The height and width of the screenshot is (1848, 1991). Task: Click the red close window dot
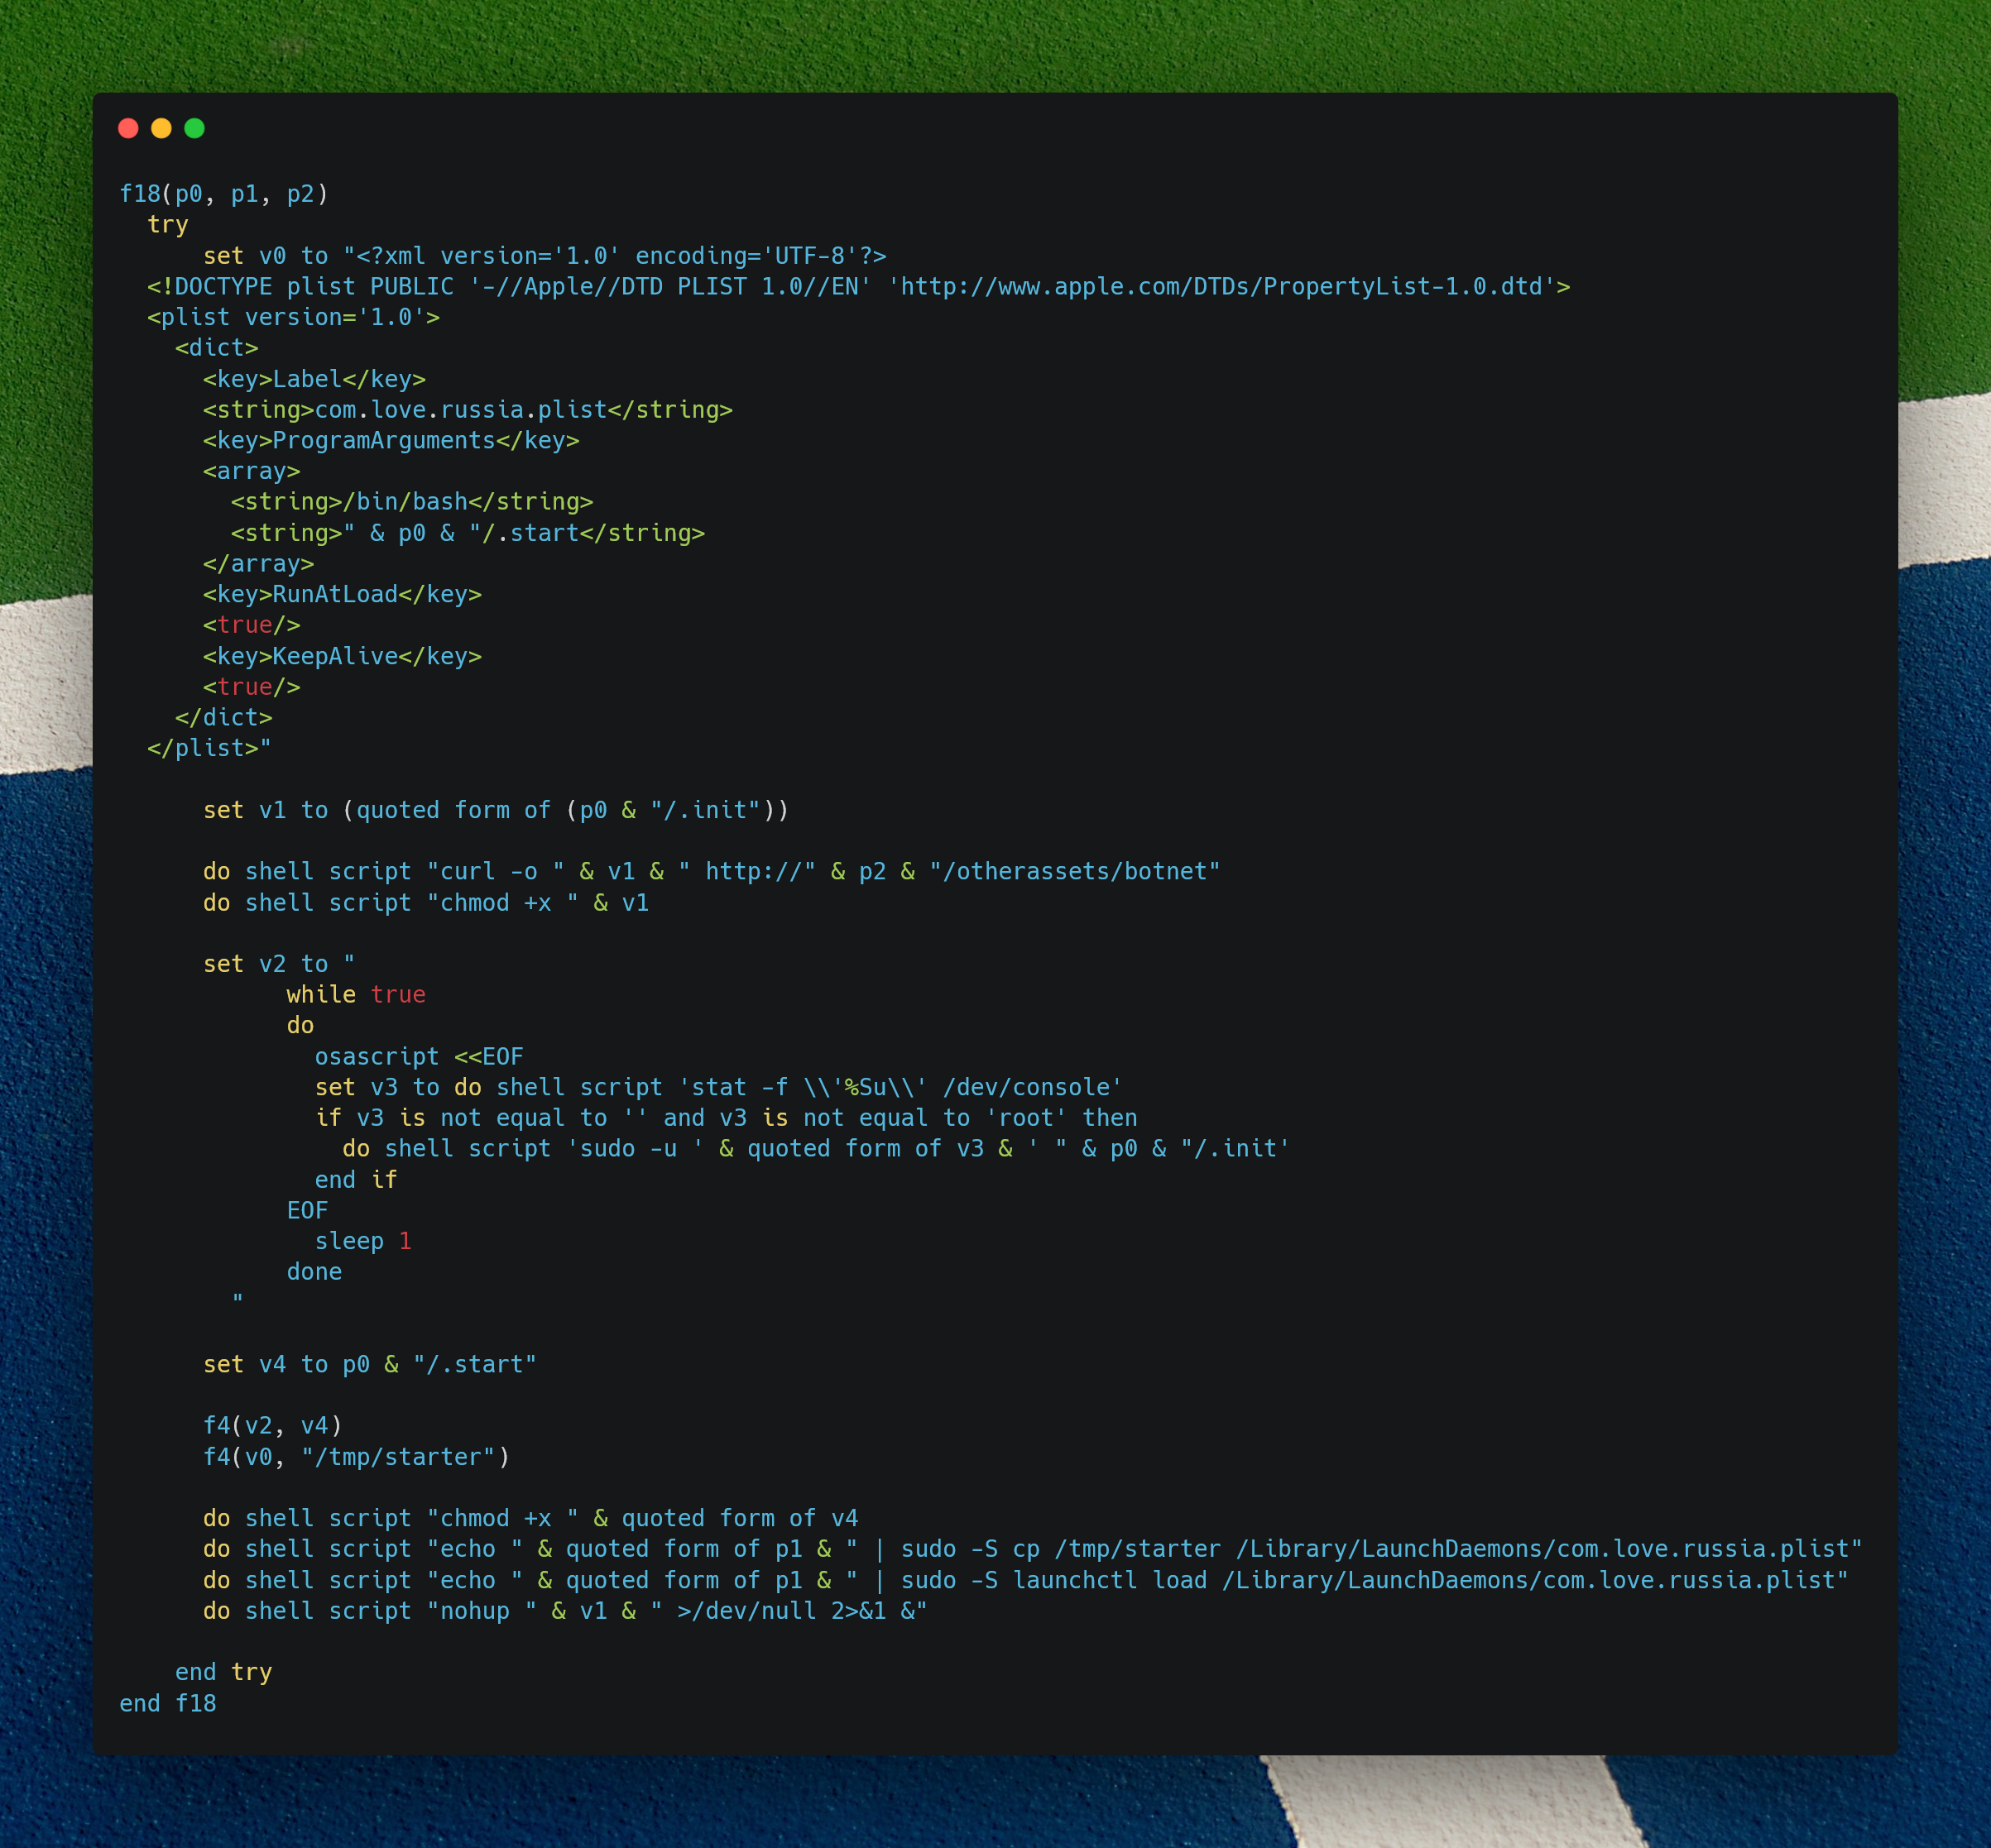(128, 128)
